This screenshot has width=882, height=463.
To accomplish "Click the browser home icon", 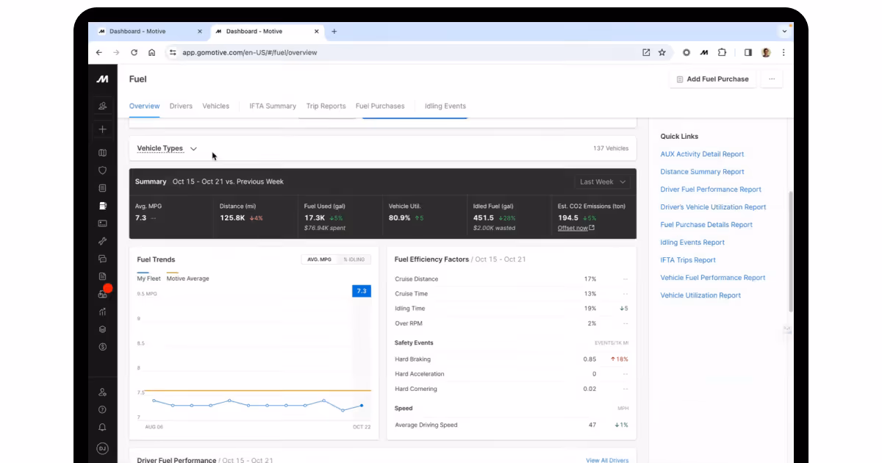I will click(151, 53).
